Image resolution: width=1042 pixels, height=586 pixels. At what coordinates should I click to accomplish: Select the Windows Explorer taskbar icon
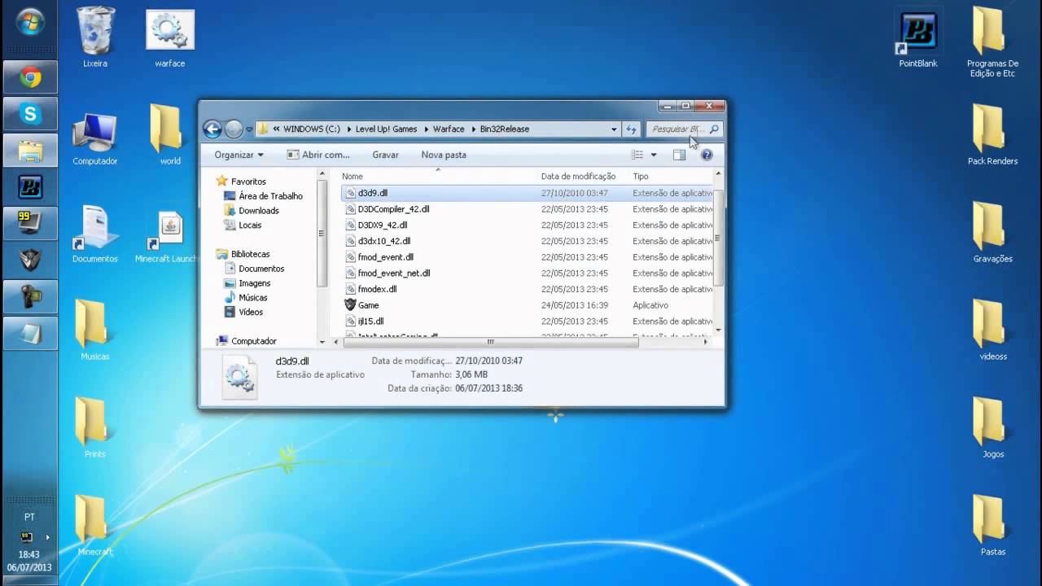tap(30, 151)
